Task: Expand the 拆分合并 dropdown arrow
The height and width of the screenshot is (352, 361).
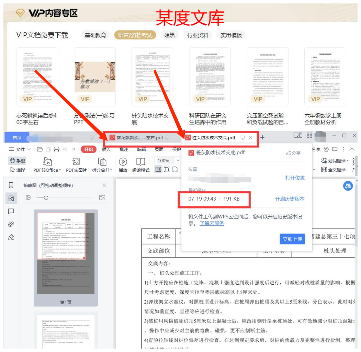Action: (111, 170)
